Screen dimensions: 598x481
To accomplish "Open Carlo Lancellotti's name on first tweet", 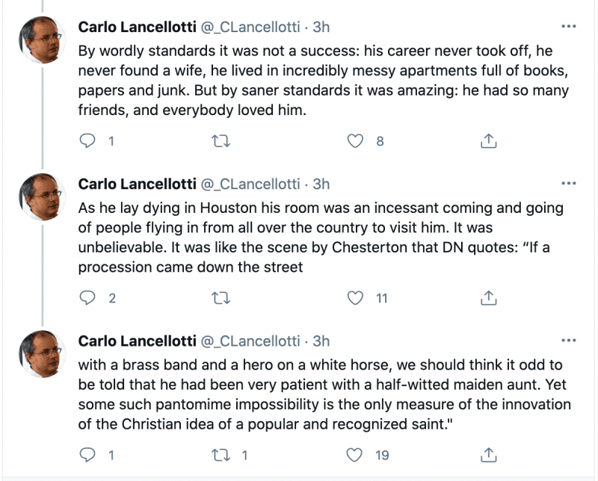I will [x=136, y=28].
